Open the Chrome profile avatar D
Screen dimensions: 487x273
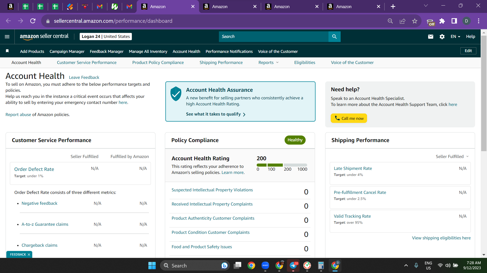click(466, 21)
